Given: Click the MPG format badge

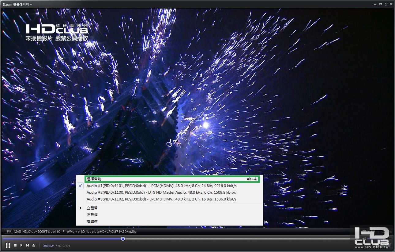Looking at the screenshot, I should tap(7, 232).
